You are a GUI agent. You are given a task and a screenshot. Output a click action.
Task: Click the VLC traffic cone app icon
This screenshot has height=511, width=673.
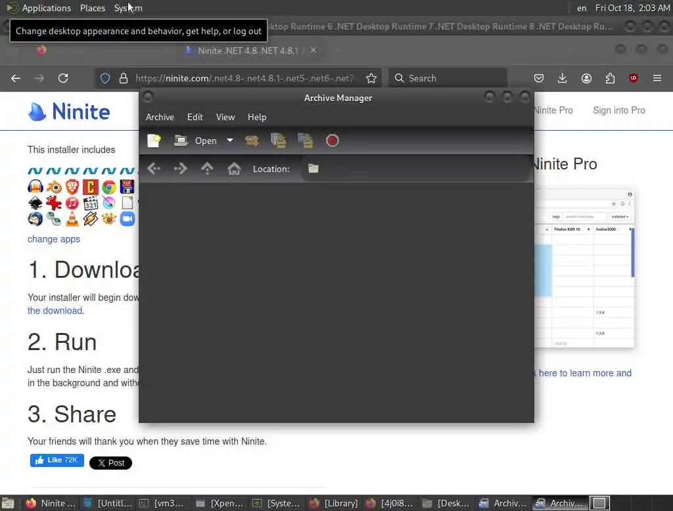(72, 219)
